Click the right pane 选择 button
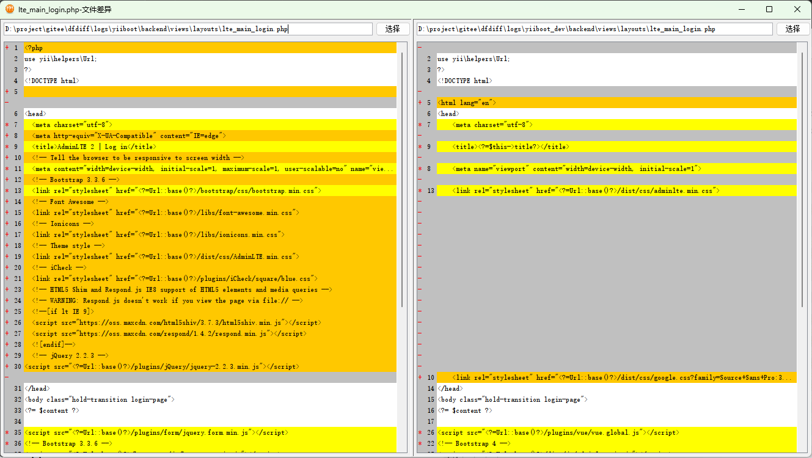 click(793, 29)
